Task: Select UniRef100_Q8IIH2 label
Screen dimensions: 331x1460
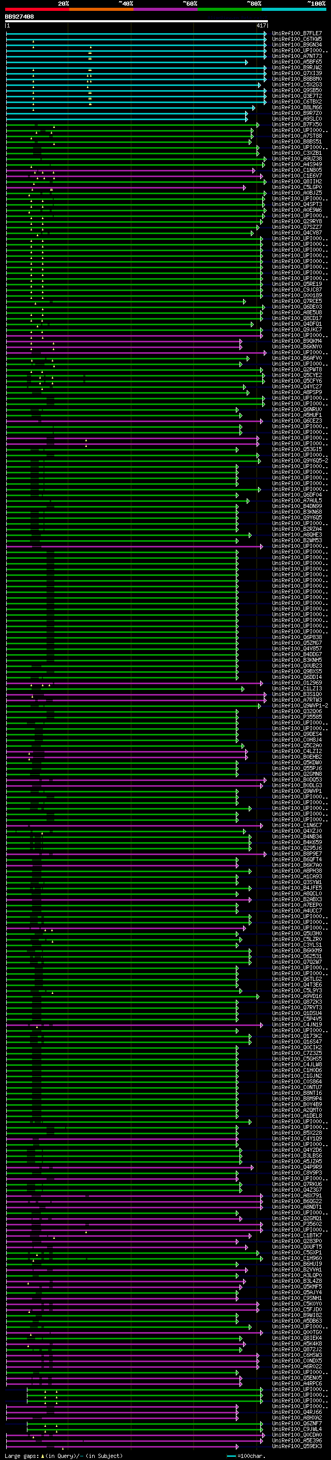Action: 297,181
